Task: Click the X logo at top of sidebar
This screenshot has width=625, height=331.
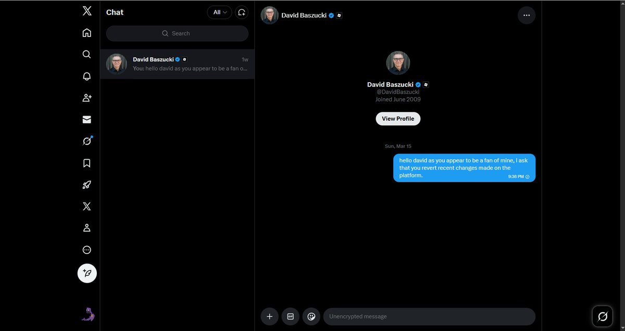Action: click(87, 11)
